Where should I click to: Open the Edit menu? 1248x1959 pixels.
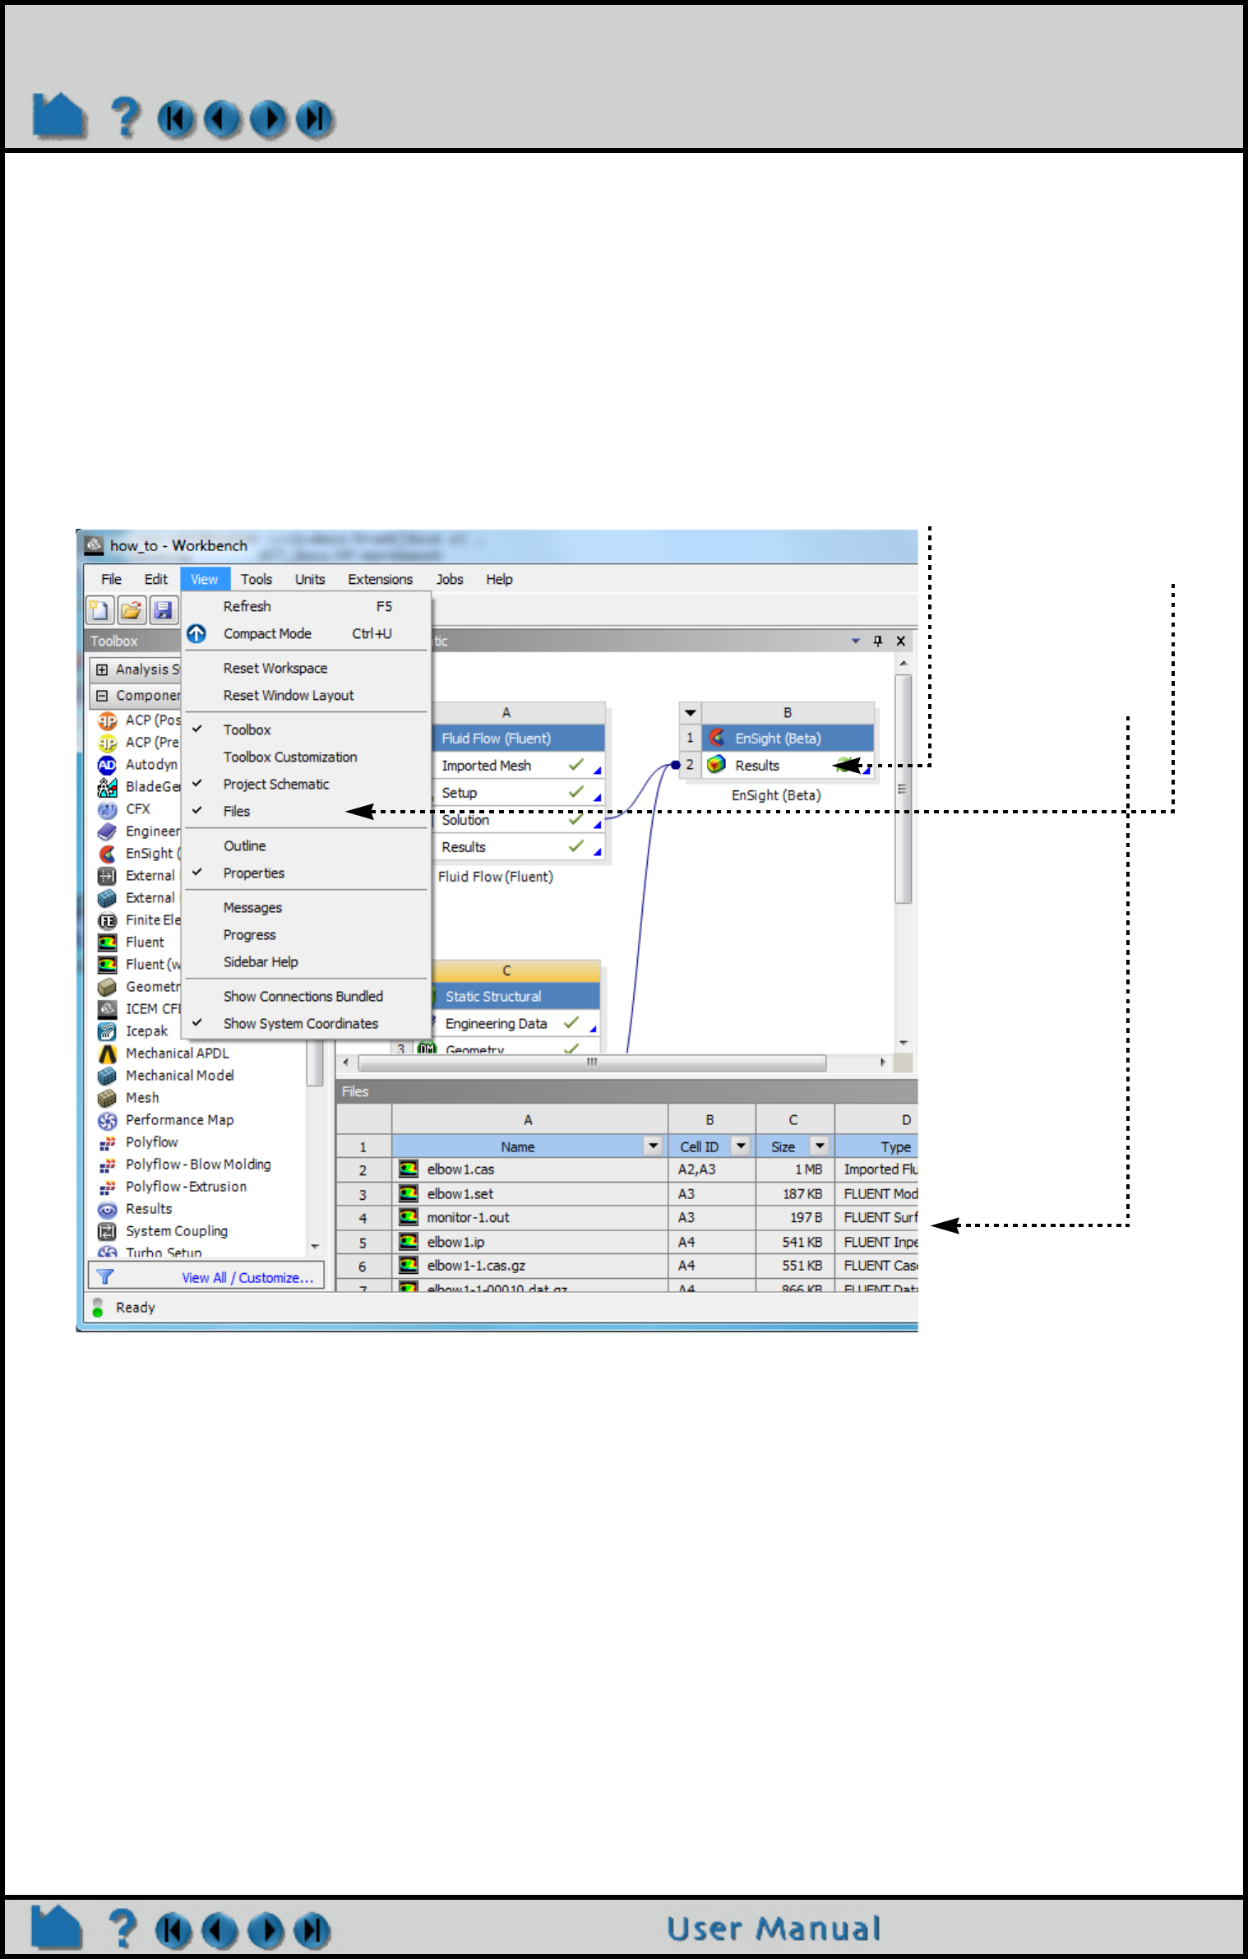(x=155, y=579)
